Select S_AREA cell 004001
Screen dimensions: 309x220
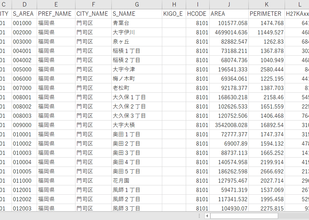click(x=24, y=51)
